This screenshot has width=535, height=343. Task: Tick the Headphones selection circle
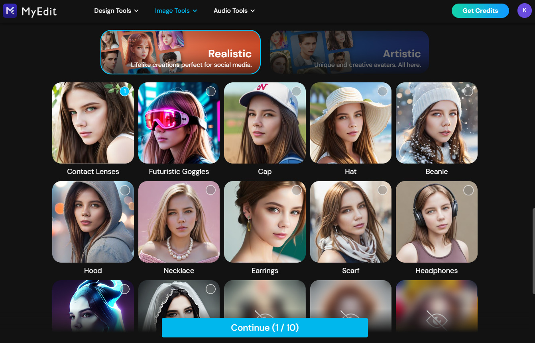pyautogui.click(x=468, y=190)
